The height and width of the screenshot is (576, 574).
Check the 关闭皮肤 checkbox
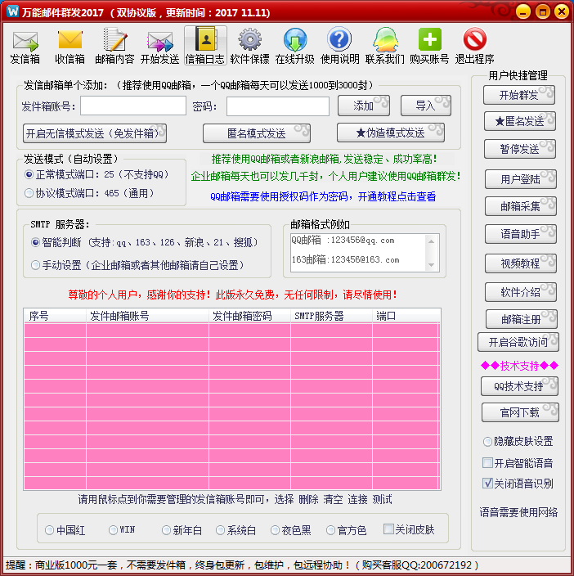click(x=388, y=529)
